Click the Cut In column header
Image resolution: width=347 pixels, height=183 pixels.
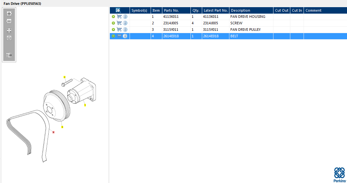(297, 10)
